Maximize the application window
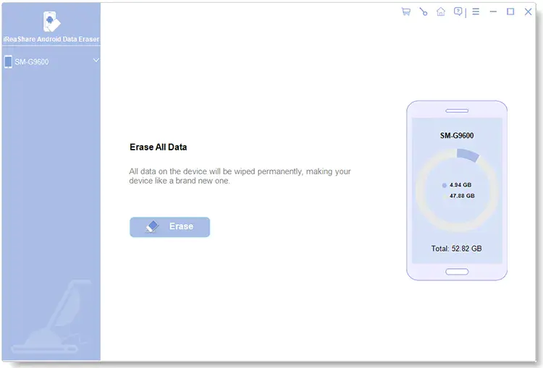Screen dimensions: 543x368 click(510, 12)
